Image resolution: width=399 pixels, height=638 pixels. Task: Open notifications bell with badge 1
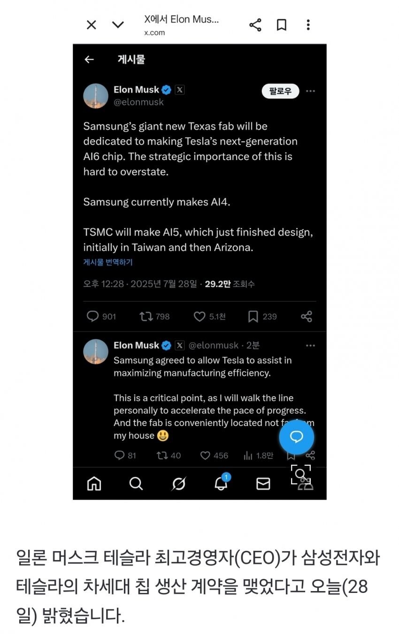(221, 484)
